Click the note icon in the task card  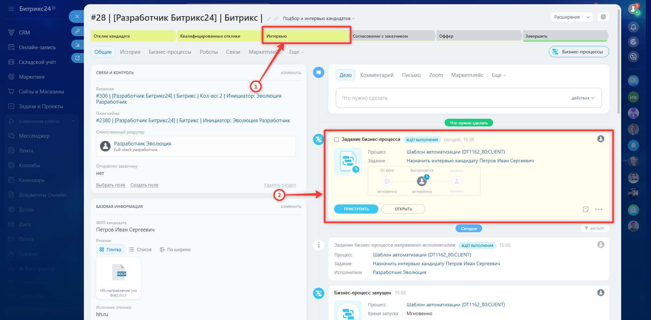pos(586,209)
